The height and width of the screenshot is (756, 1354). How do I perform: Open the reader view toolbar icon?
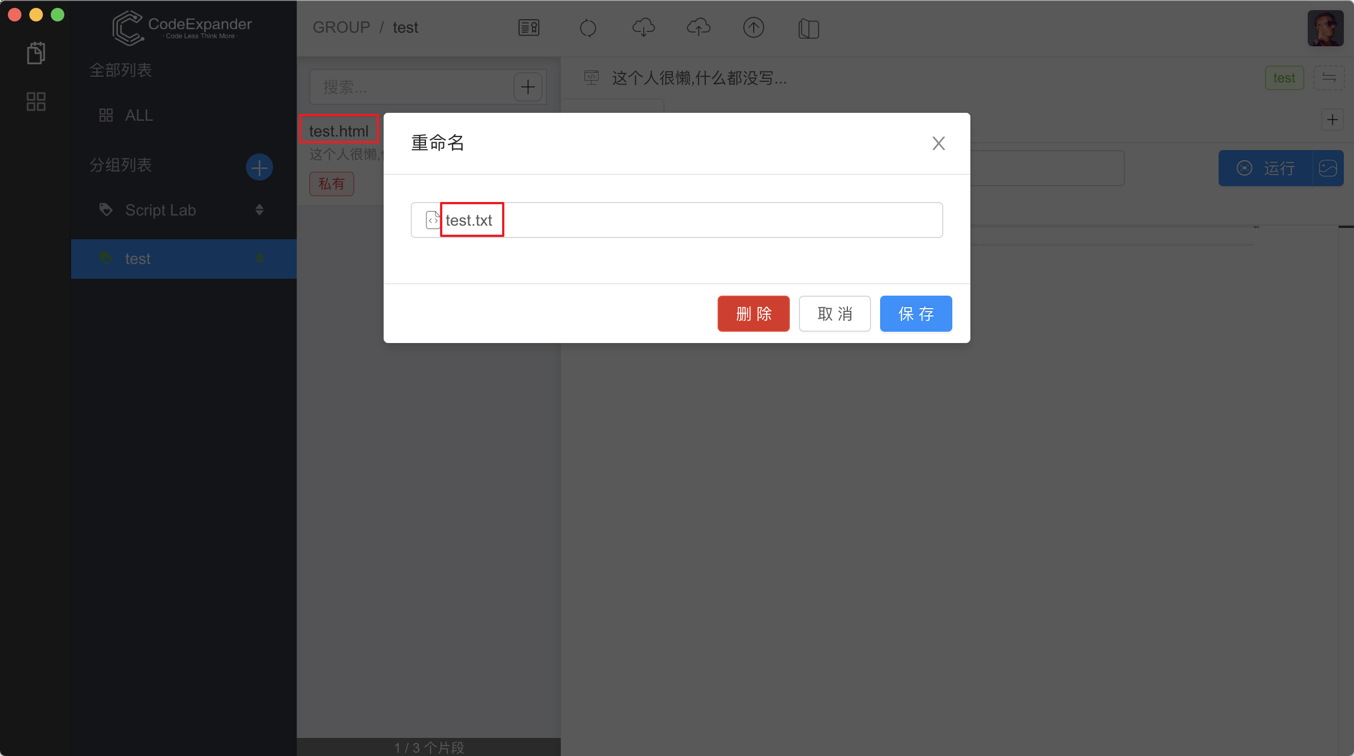529,27
